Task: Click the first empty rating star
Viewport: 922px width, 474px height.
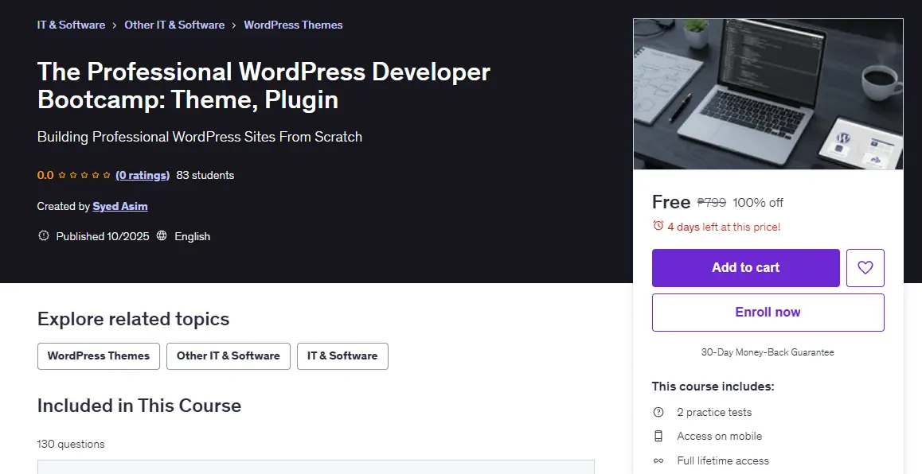Action: click(62, 175)
